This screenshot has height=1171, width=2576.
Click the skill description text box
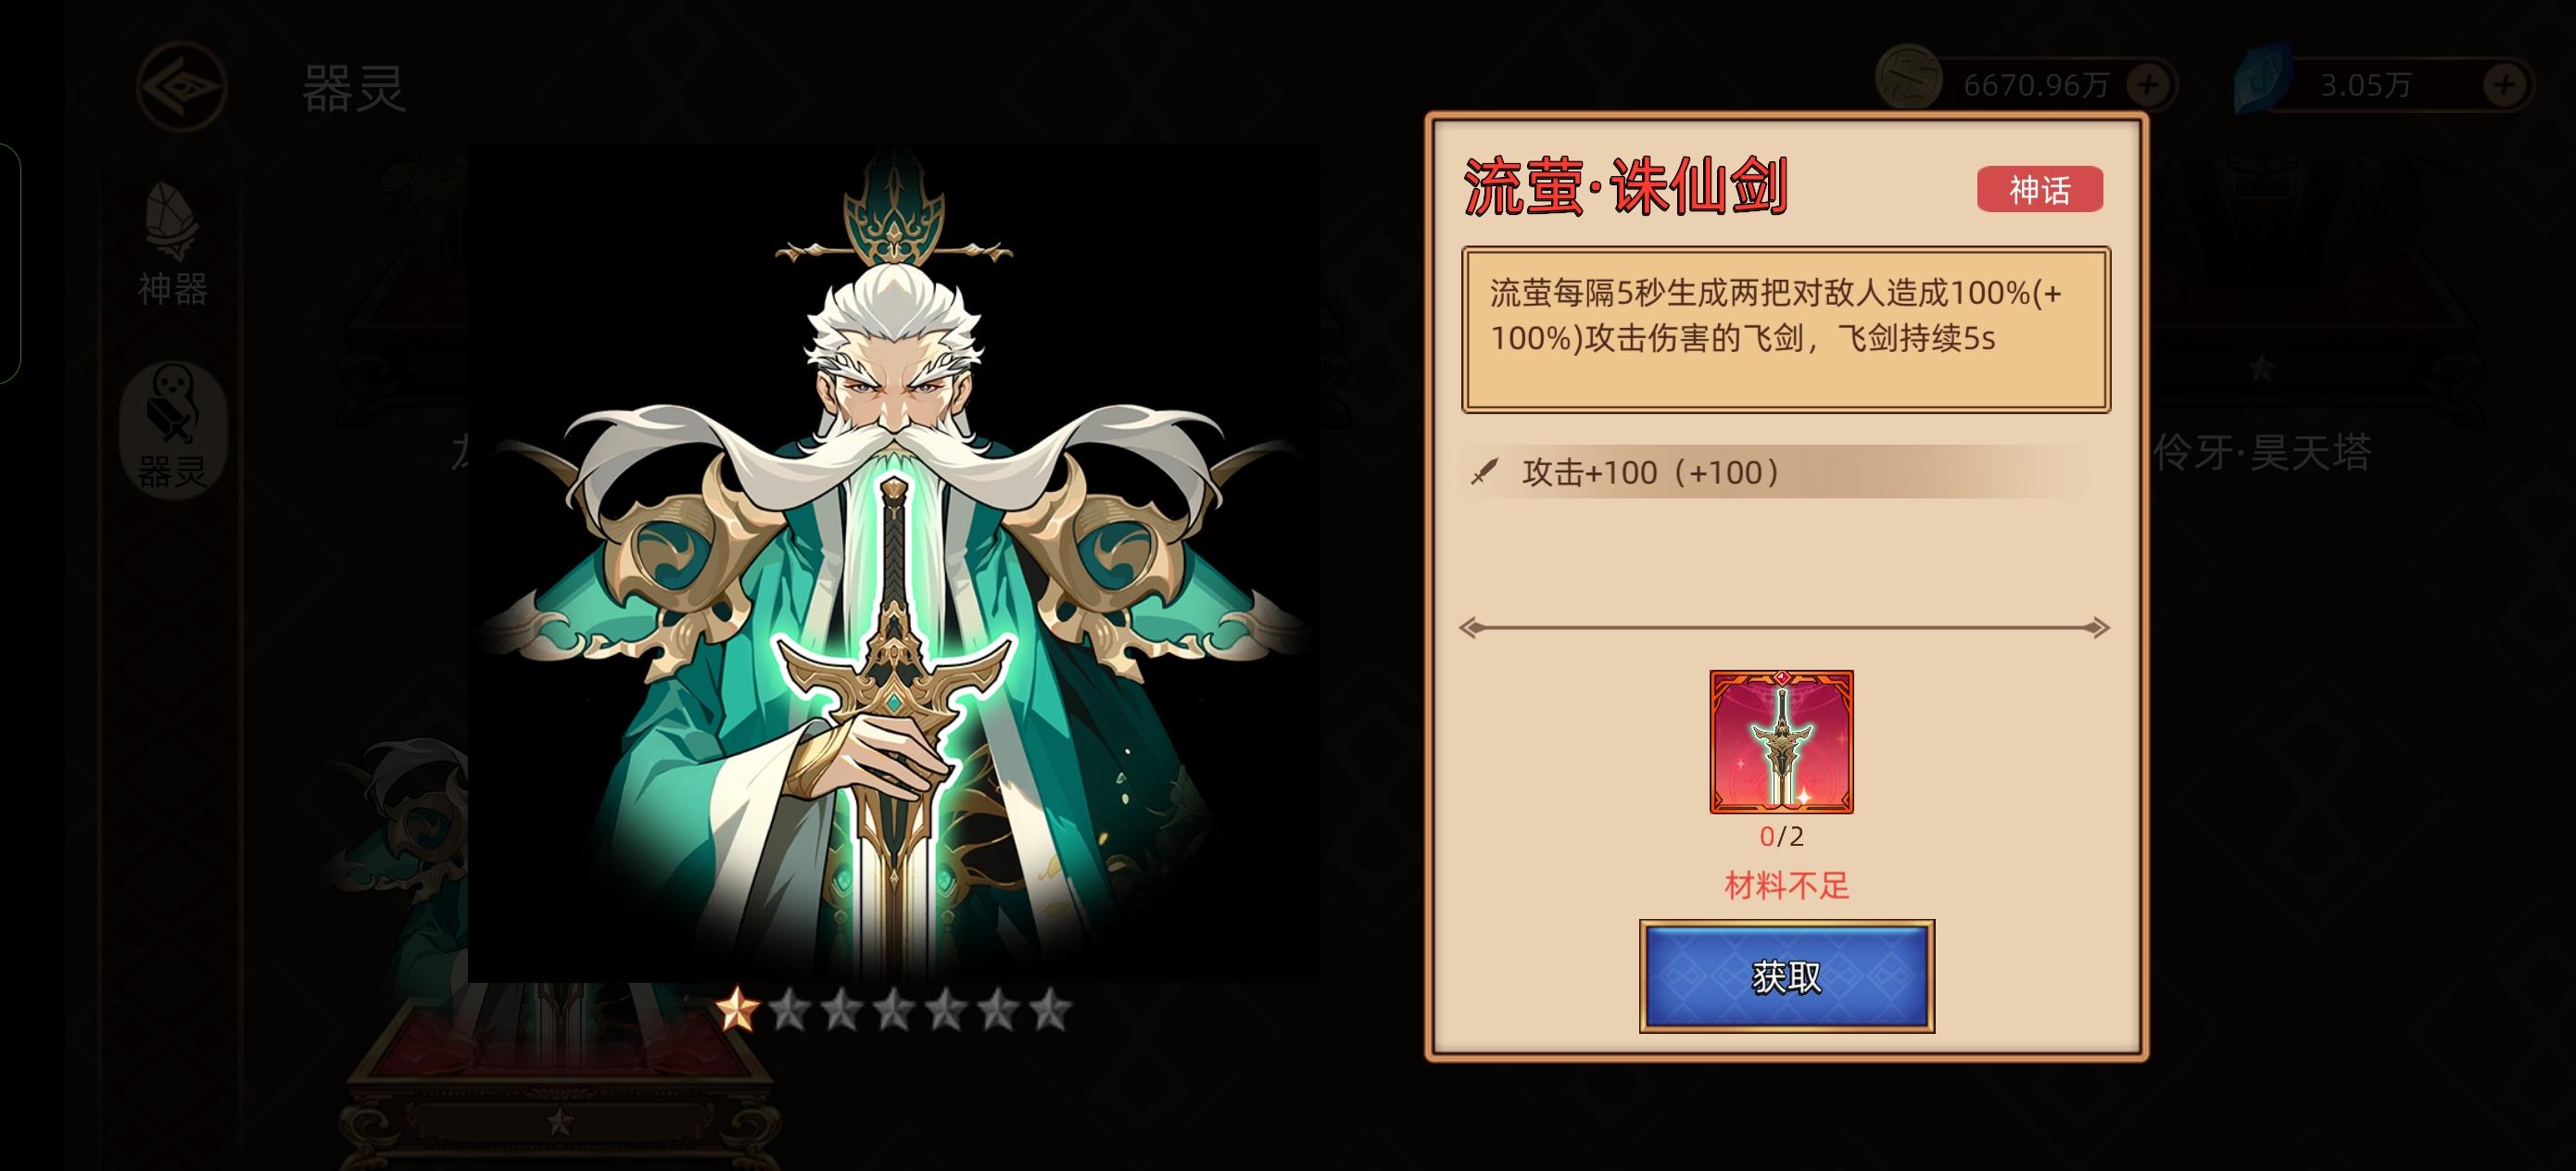pos(1786,329)
